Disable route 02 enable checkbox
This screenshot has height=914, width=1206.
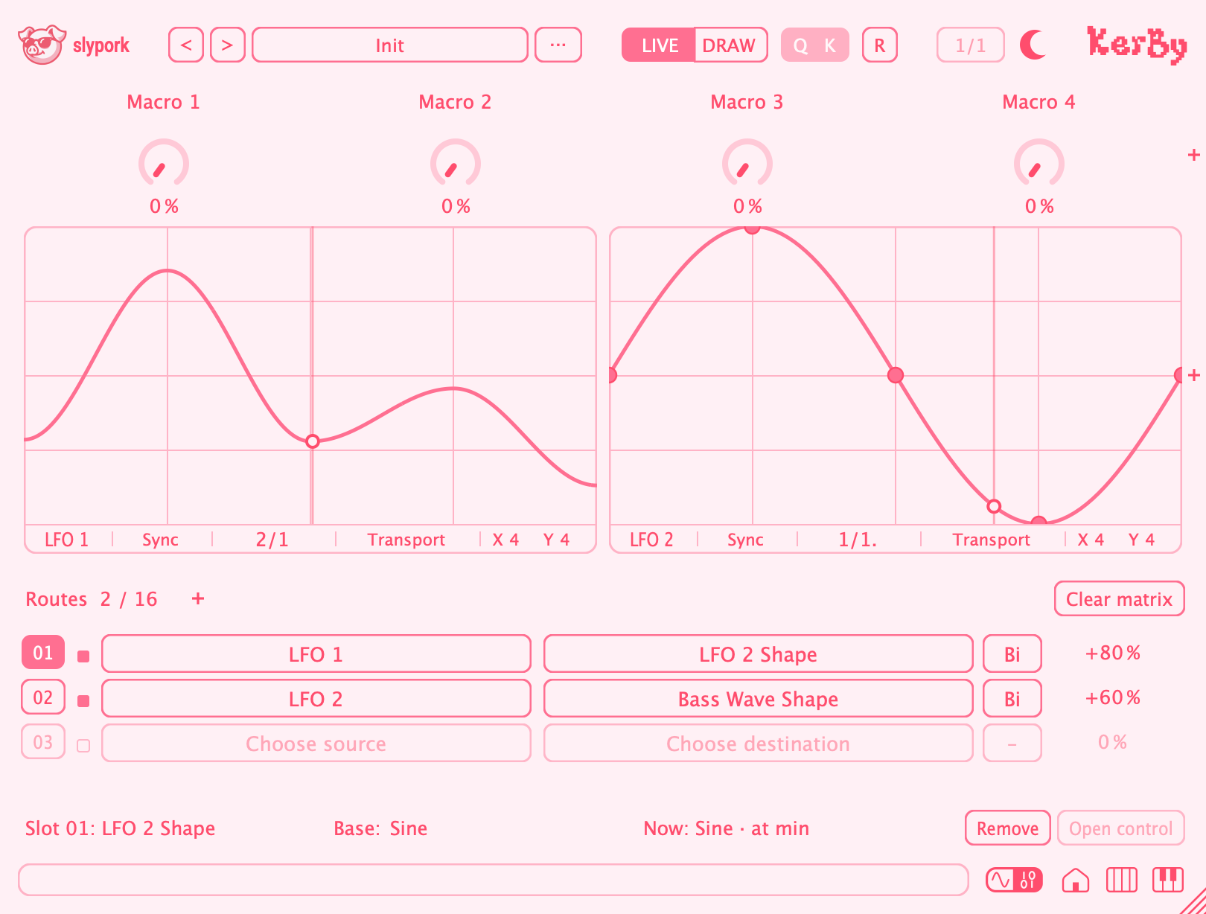point(83,700)
